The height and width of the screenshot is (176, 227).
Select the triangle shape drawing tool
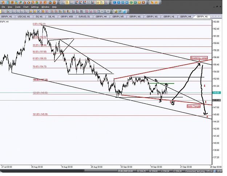coord(91,11)
